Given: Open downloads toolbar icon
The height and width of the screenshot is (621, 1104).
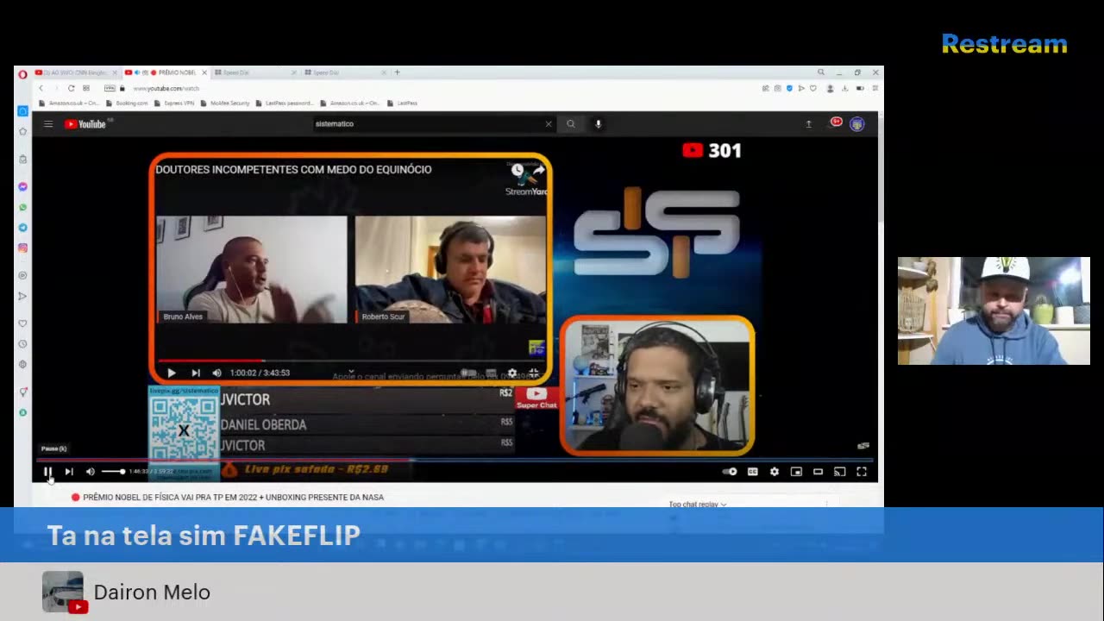Looking at the screenshot, I should click(x=845, y=88).
